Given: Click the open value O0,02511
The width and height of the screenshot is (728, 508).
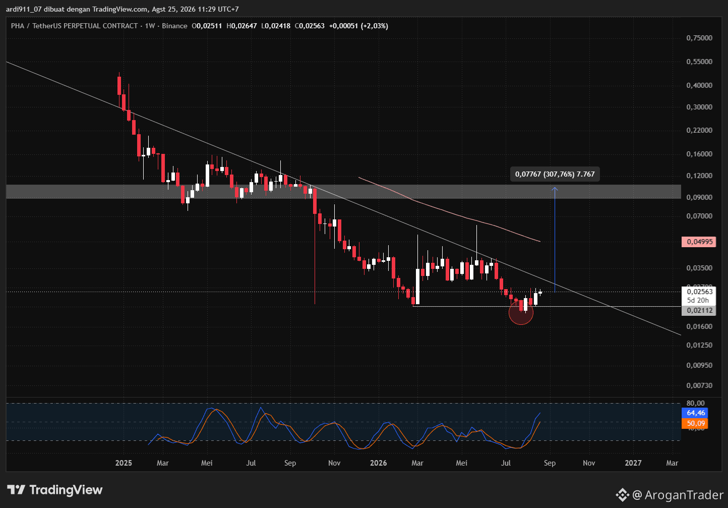Looking at the screenshot, I should (x=207, y=26).
